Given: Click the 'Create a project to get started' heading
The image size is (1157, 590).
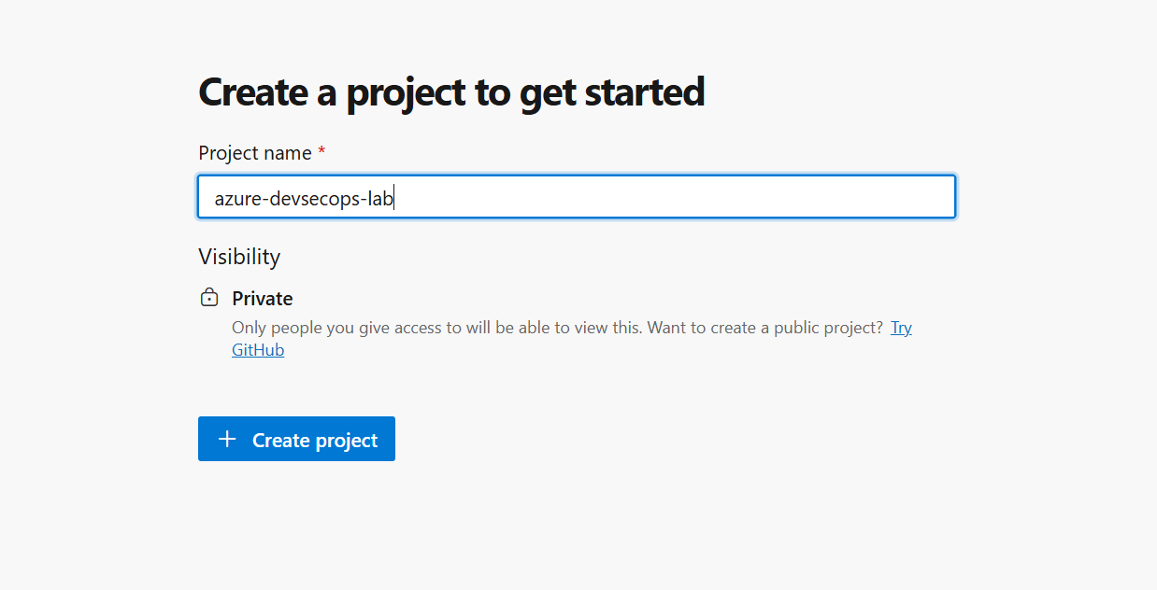Looking at the screenshot, I should 451,92.
